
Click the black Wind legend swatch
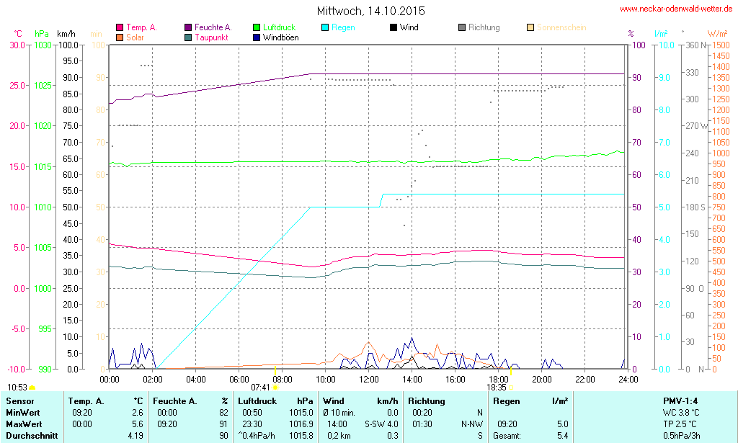pyautogui.click(x=393, y=28)
